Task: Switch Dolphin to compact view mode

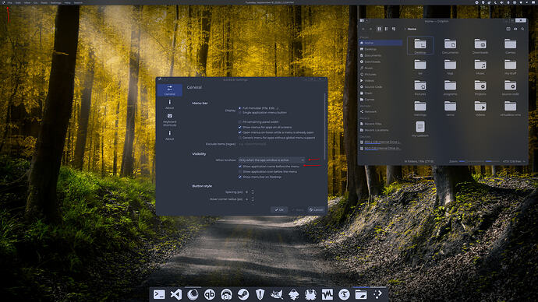Action: click(x=386, y=29)
